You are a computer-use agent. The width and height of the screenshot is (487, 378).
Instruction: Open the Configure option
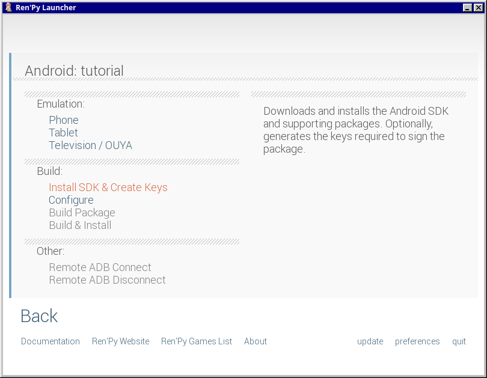[x=71, y=200]
